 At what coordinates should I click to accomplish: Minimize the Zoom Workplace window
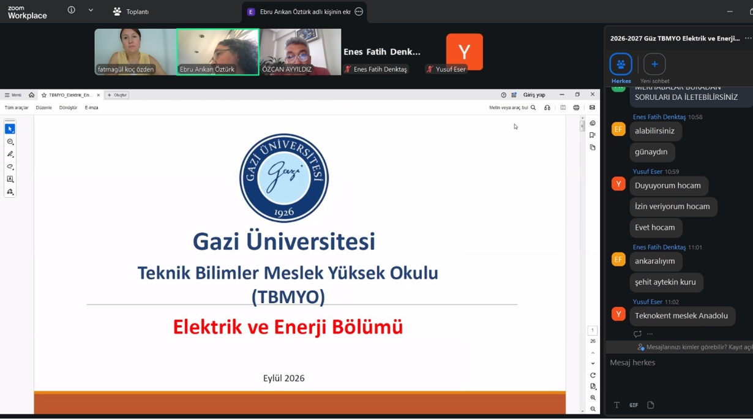730,12
